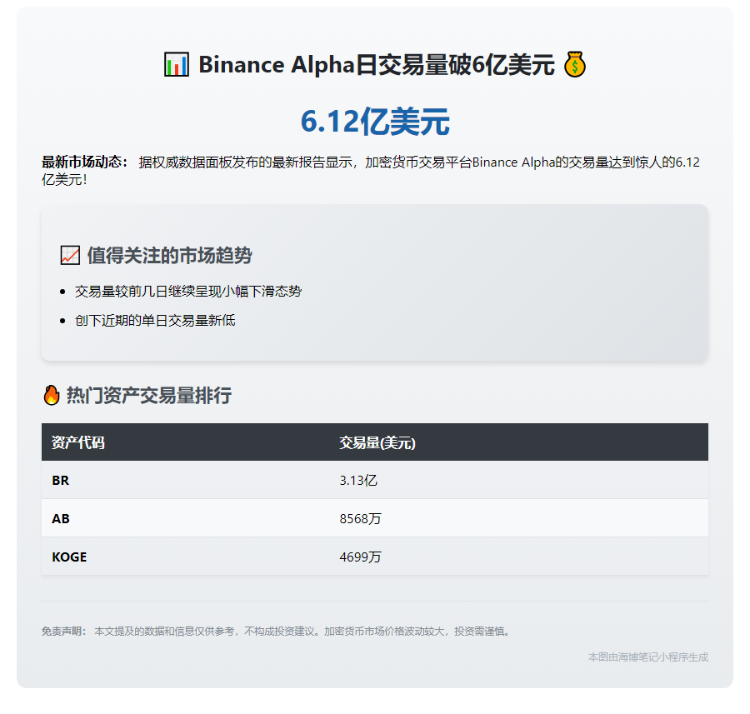
Task: Click bullet 创下近期的单日交易量新低
Action: tap(155, 321)
